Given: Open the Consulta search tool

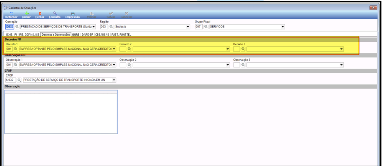Looking at the screenshot, I should 55,13.
